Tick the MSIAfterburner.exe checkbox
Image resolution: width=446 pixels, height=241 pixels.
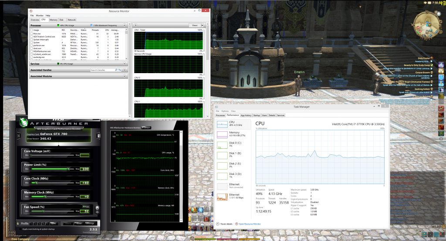31,51
